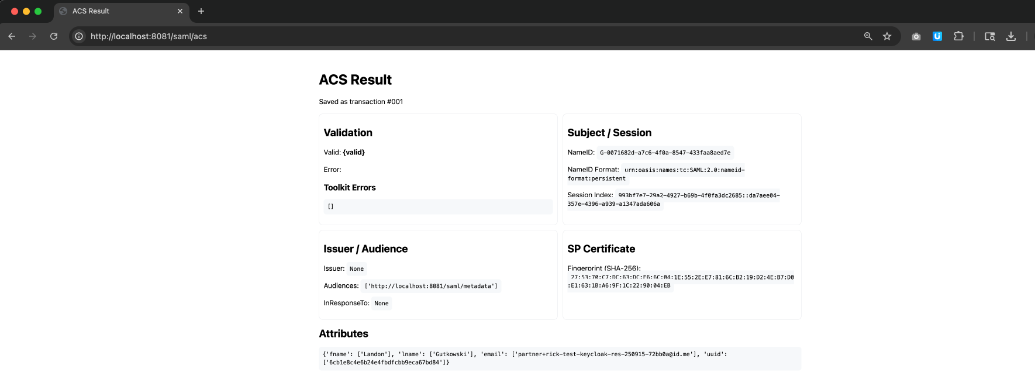This screenshot has width=1035, height=379.
Task: Click the Attributes heading
Action: 343,334
